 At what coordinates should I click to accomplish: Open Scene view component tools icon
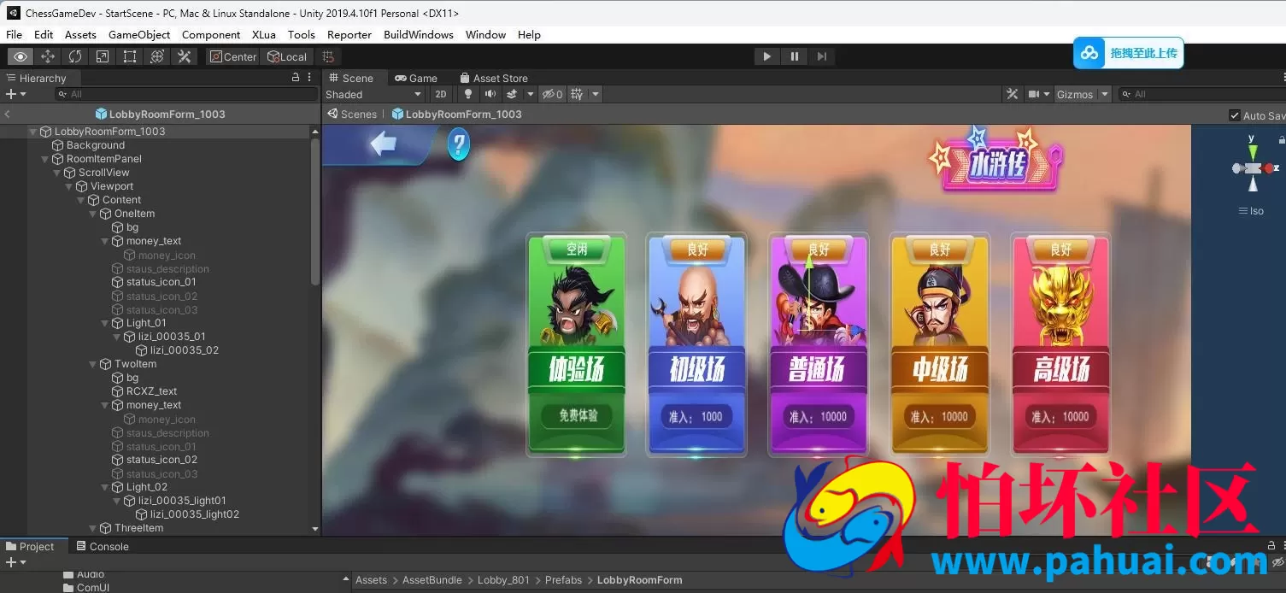1013,94
